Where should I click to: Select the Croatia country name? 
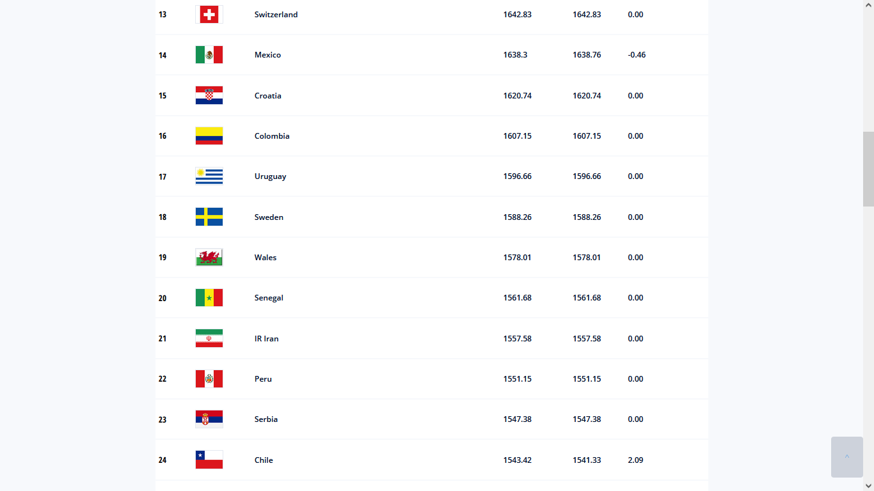click(x=267, y=96)
